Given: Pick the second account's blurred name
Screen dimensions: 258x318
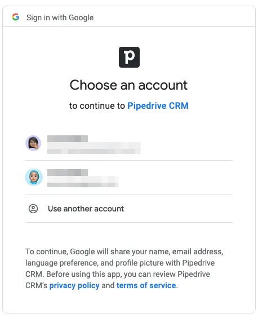Looking at the screenshot, I should pos(68,173).
